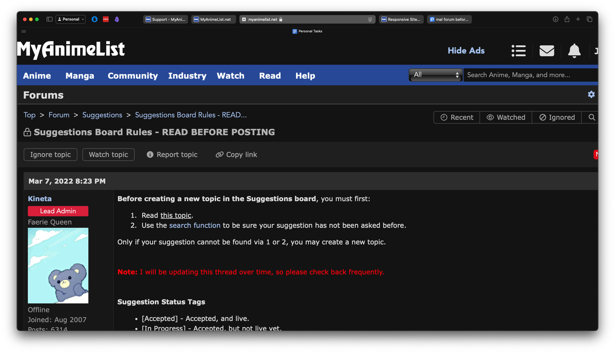Click the Lead Admin badge
The image size is (615, 353).
(58, 211)
